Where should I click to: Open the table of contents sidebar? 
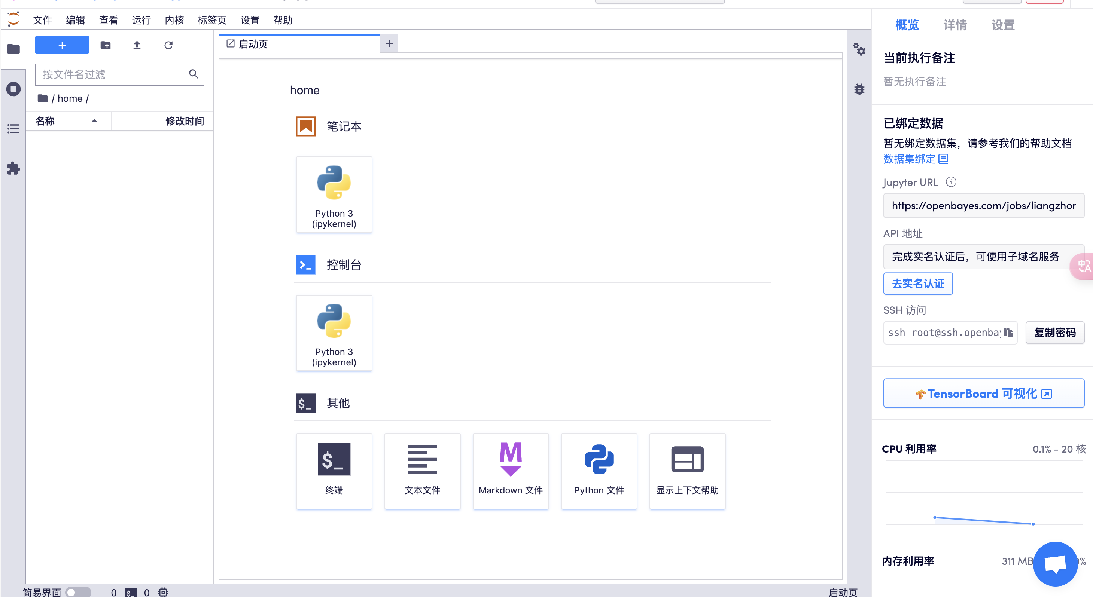(x=13, y=128)
